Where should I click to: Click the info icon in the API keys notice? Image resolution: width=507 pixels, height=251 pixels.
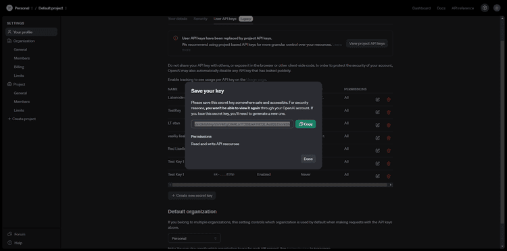[x=176, y=38]
